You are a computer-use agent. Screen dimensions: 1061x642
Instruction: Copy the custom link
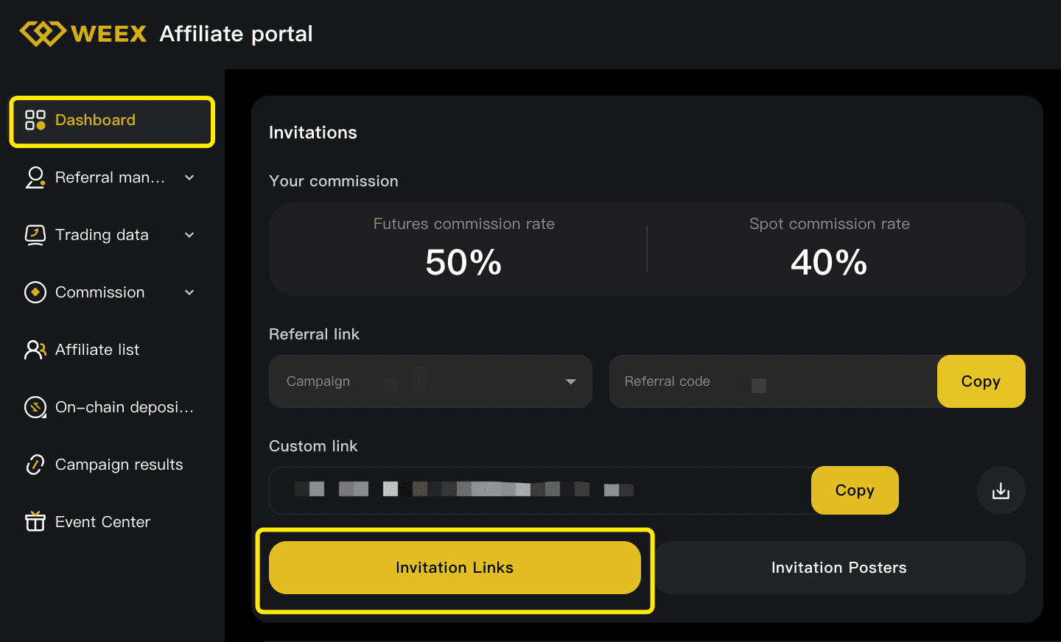point(855,490)
